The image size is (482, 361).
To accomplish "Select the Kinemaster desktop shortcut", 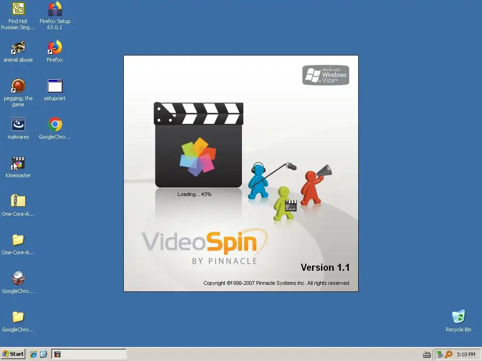I will point(18,167).
